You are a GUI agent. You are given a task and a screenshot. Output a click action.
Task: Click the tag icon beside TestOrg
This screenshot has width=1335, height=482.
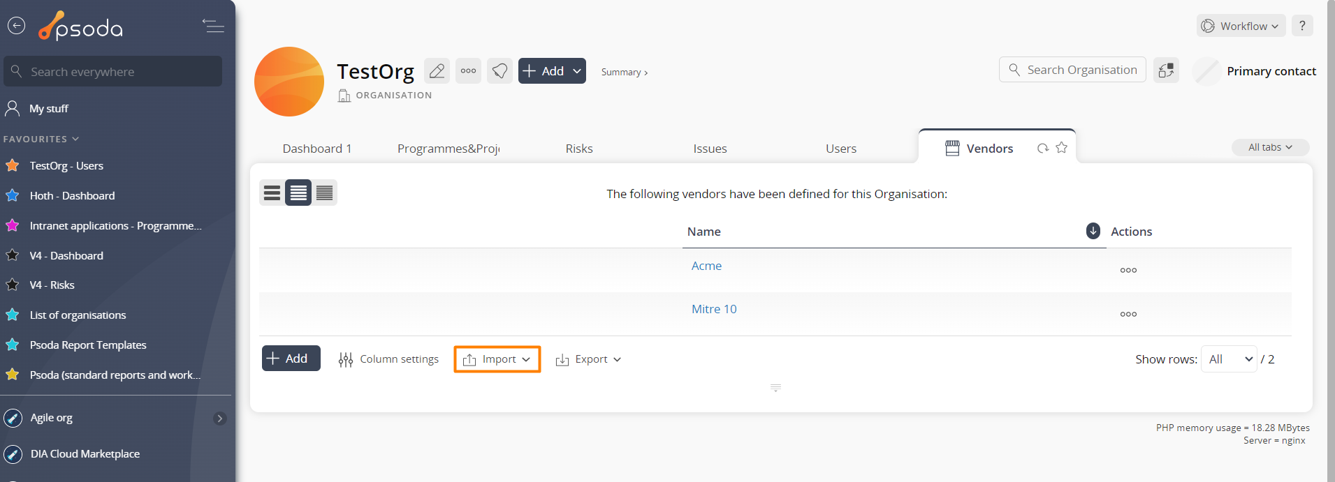pyautogui.click(x=499, y=70)
